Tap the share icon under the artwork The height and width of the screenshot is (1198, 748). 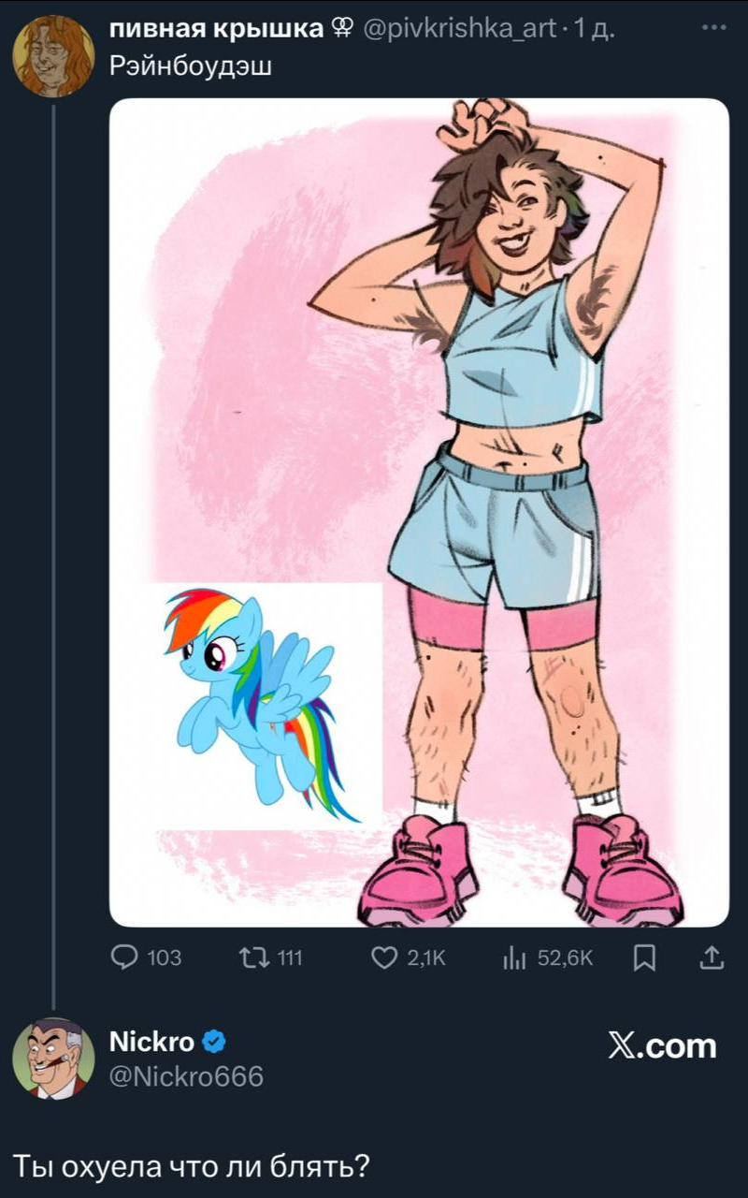[711, 957]
